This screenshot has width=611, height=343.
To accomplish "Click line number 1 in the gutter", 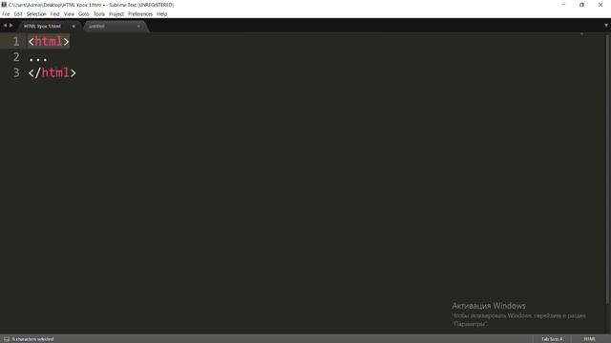I will coord(16,41).
